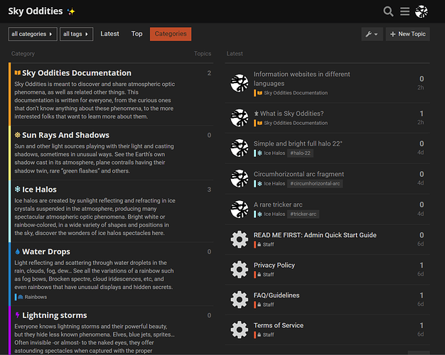The image size is (445, 355).
Task: Click snowflake icon beside Ice Halos heading
Action: pos(18,189)
